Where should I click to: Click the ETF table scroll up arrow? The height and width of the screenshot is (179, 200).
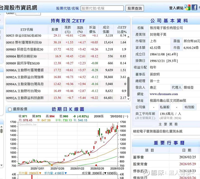point(128,37)
